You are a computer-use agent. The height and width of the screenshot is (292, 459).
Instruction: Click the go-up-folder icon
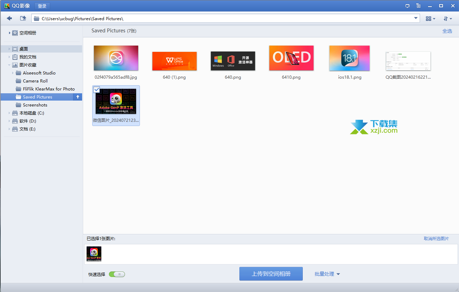(23, 18)
